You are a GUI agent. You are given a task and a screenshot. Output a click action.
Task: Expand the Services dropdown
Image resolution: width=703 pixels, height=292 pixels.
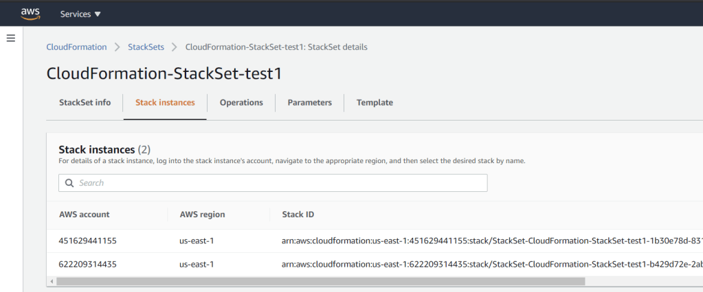pyautogui.click(x=80, y=14)
